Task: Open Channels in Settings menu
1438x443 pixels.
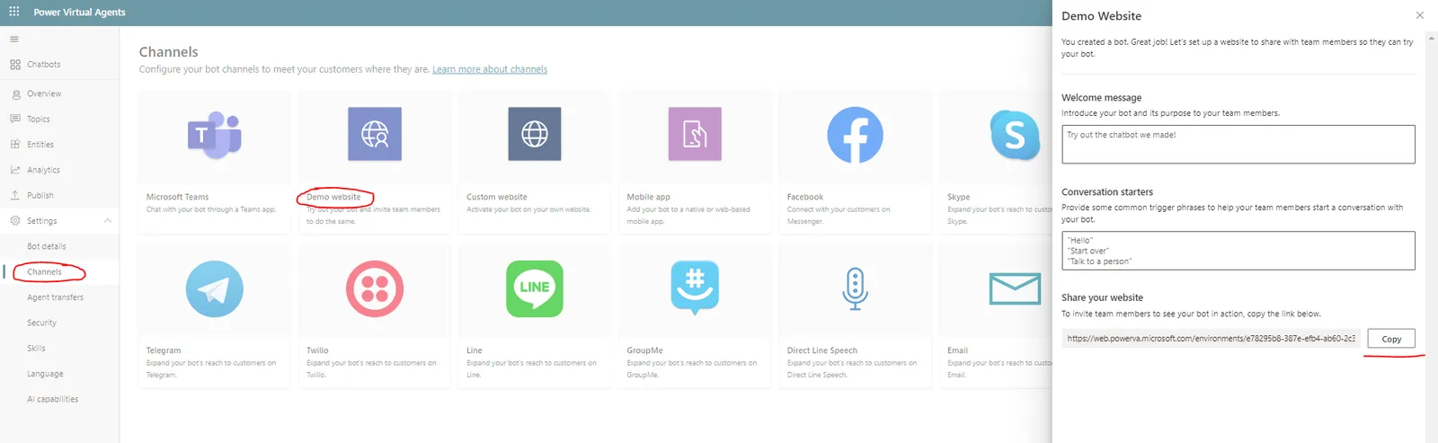Action: tap(45, 271)
